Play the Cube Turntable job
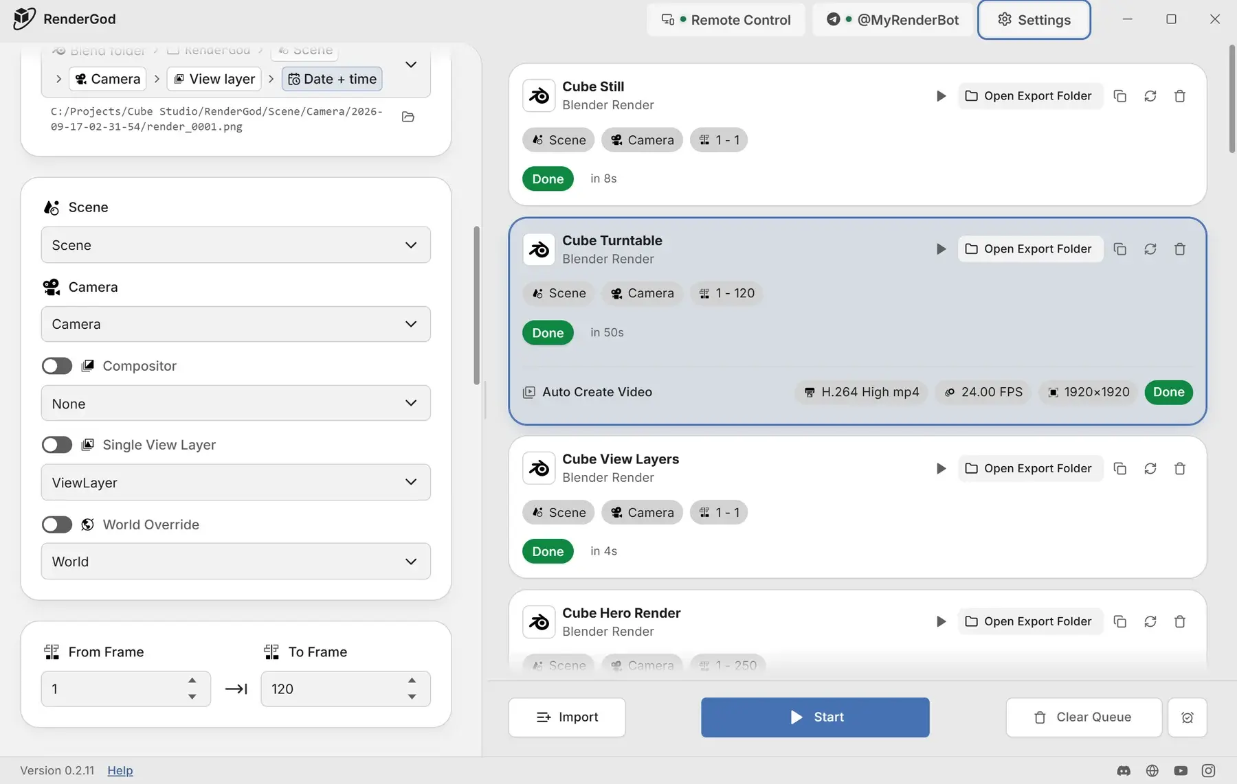Screen dimensions: 1237x784 [x=941, y=249]
